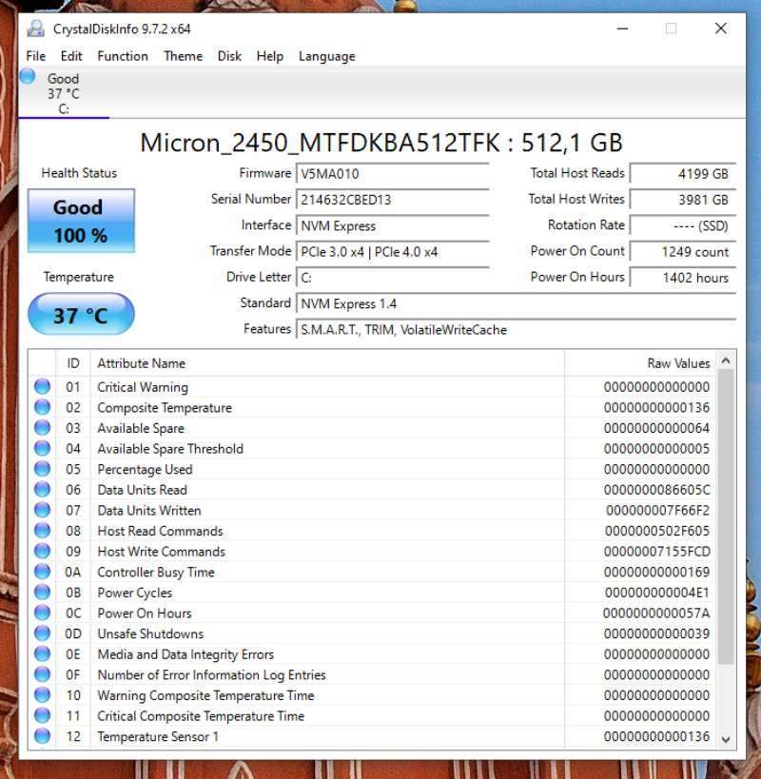
Task: Click status orb for Unsafe Shutdowns row
Action: pos(42,633)
